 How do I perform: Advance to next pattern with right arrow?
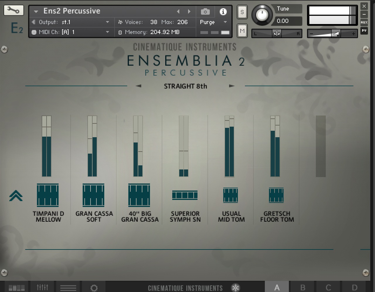pos(232,86)
